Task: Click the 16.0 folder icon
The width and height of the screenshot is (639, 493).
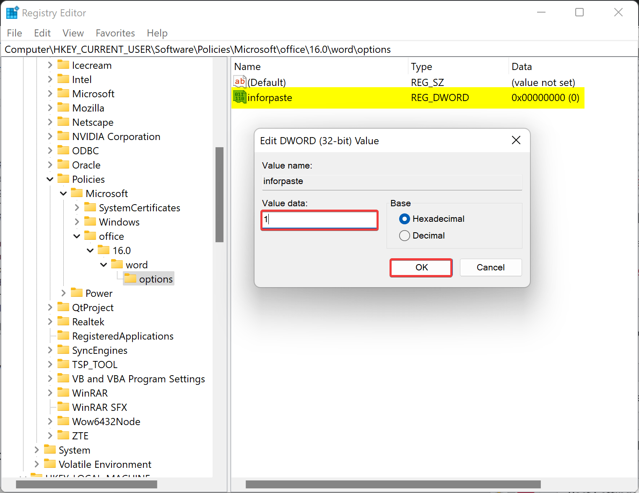Action: click(x=104, y=250)
